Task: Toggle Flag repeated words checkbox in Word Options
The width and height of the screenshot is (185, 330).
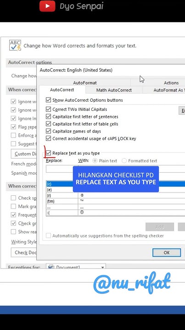Action: click(13, 127)
